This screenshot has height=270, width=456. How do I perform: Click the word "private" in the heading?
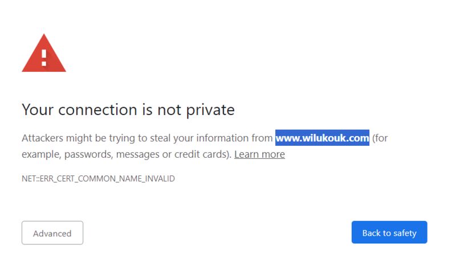(210, 111)
